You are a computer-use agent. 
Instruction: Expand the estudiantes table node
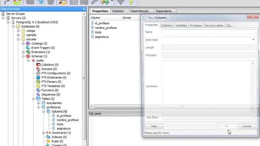(39, 103)
